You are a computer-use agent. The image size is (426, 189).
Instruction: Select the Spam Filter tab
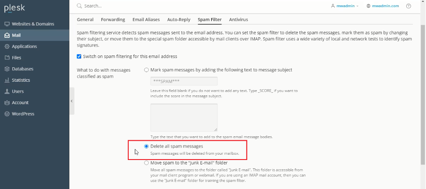pos(210,20)
